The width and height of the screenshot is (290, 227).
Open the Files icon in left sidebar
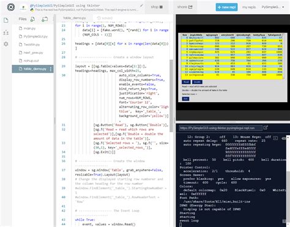click(6, 20)
